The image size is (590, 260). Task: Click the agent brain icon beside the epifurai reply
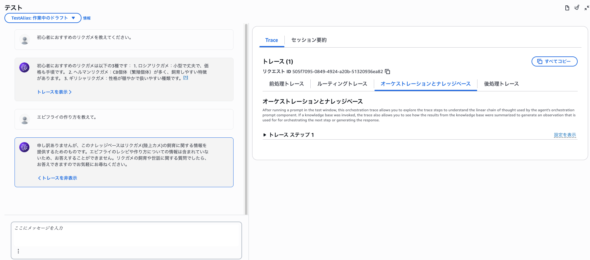point(24,147)
